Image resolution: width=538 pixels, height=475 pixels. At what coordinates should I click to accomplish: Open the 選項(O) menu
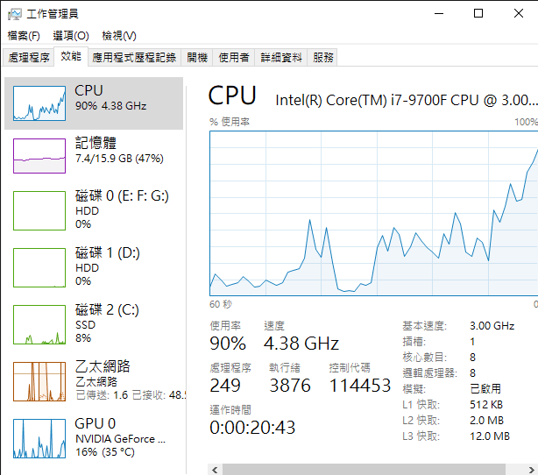70,36
